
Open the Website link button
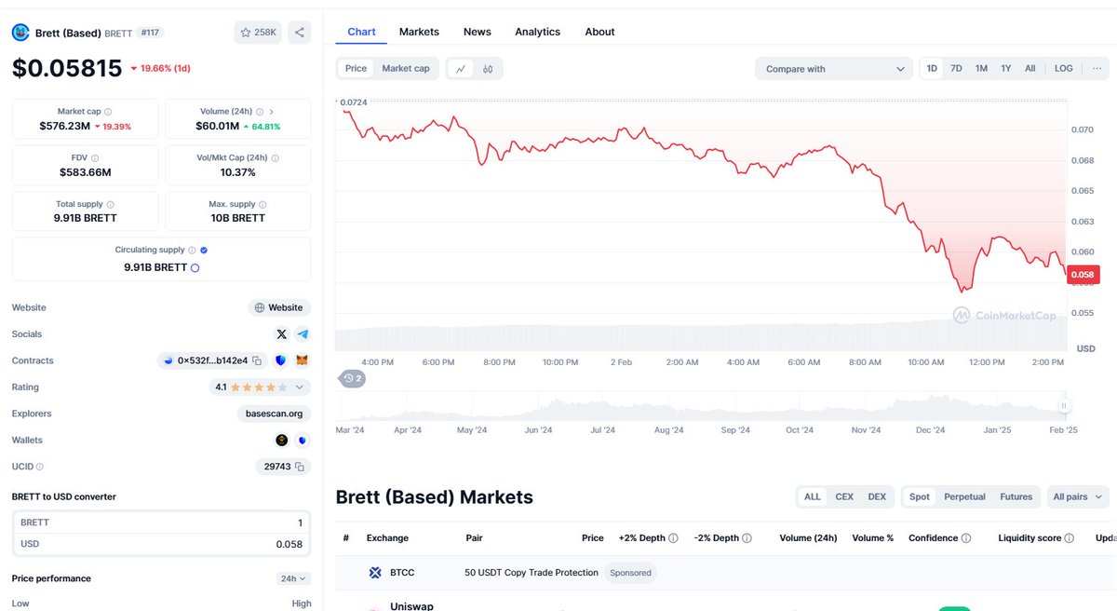tap(279, 307)
